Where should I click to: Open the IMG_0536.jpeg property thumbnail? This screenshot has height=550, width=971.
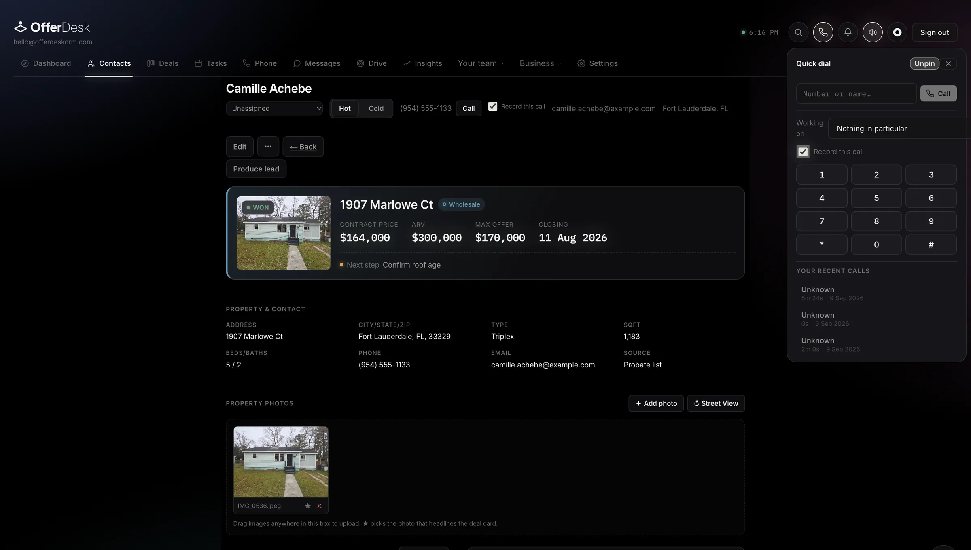[x=281, y=462]
